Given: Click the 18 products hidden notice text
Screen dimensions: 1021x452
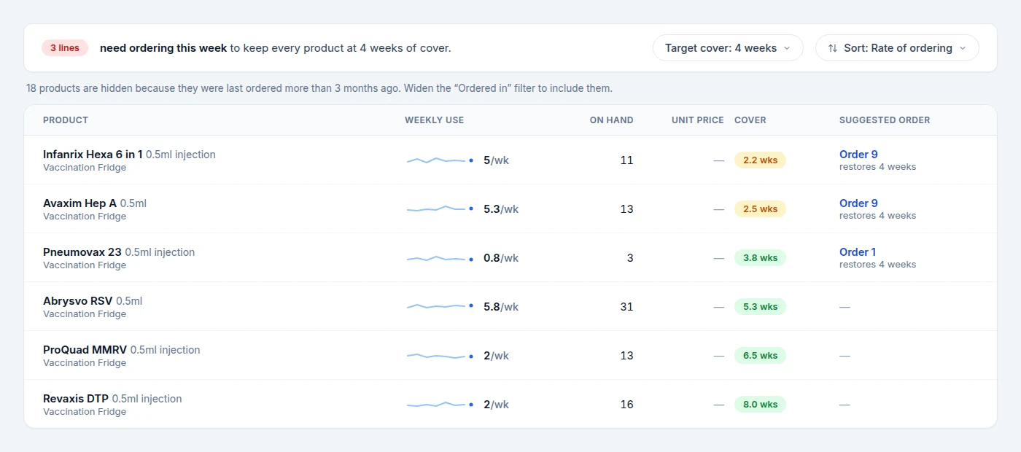Looking at the screenshot, I should tap(319, 88).
